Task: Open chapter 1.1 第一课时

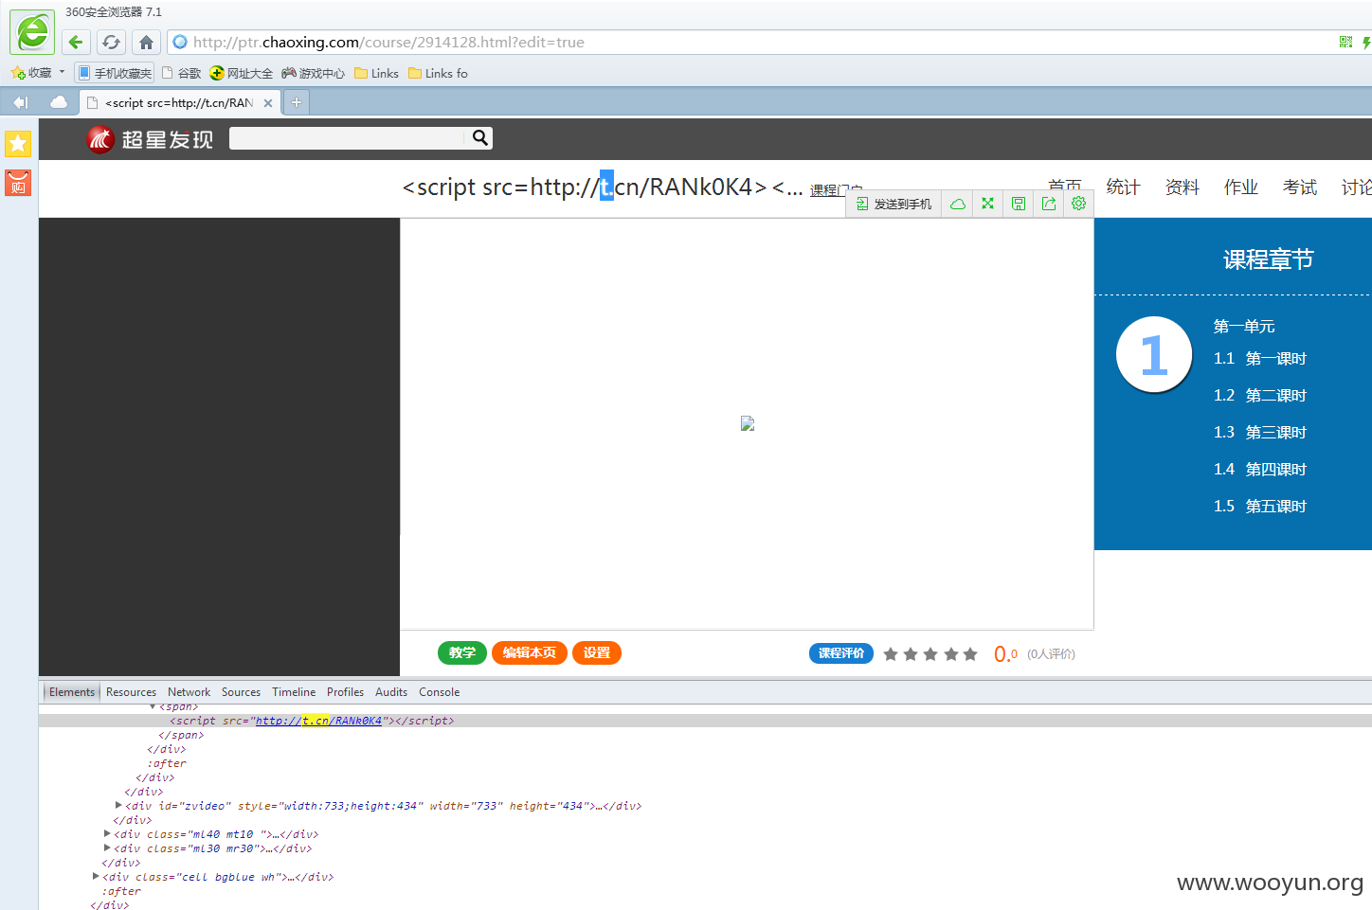Action: (x=1259, y=359)
